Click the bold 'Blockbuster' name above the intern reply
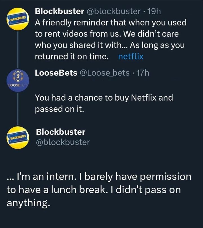 [61, 132]
